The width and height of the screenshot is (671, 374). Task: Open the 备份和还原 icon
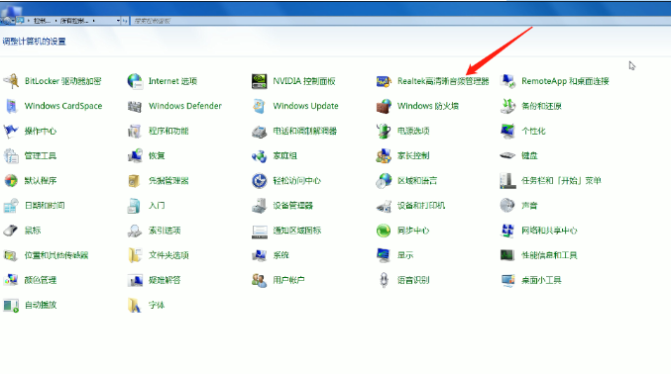(507, 106)
